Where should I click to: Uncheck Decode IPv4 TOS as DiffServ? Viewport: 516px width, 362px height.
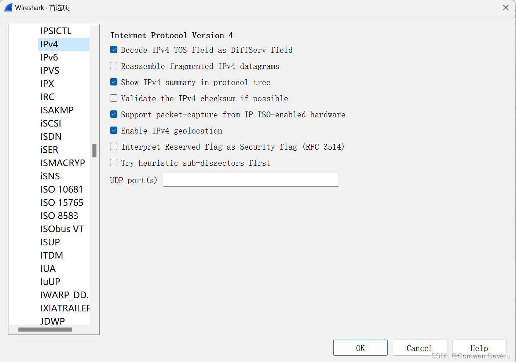[x=114, y=50]
